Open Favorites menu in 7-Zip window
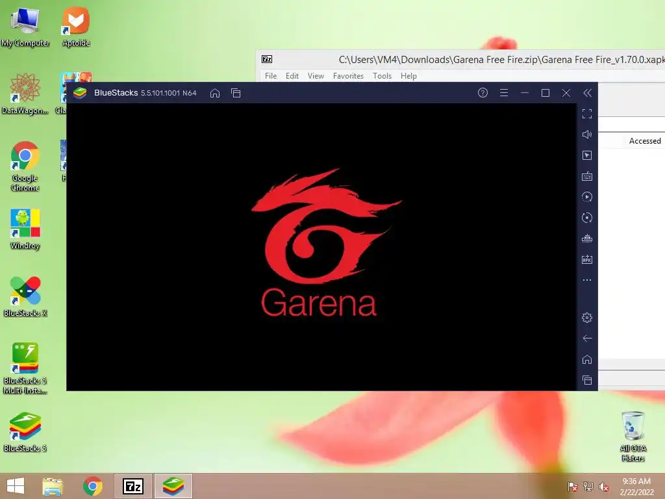The width and height of the screenshot is (665, 499). coord(348,76)
